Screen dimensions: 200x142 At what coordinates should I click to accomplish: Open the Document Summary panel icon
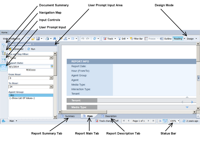coord(3,46)
